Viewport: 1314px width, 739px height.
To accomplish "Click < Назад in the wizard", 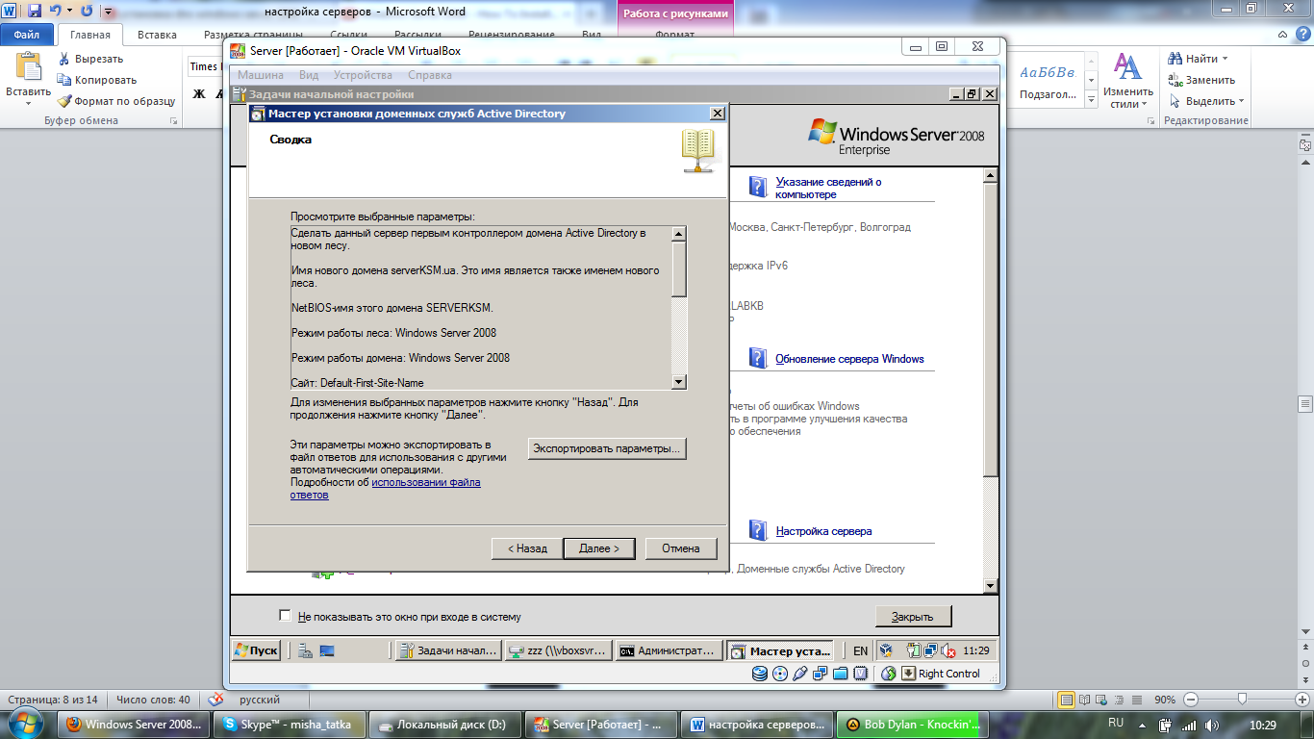I will click(527, 548).
